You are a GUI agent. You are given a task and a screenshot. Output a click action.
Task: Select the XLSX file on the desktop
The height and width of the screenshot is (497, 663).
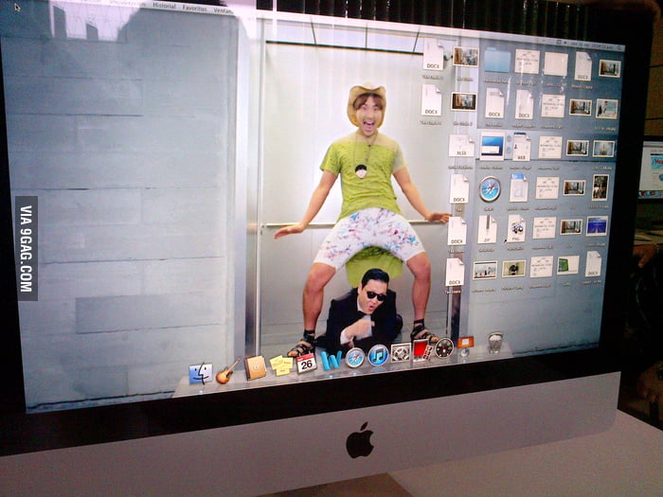click(460, 146)
